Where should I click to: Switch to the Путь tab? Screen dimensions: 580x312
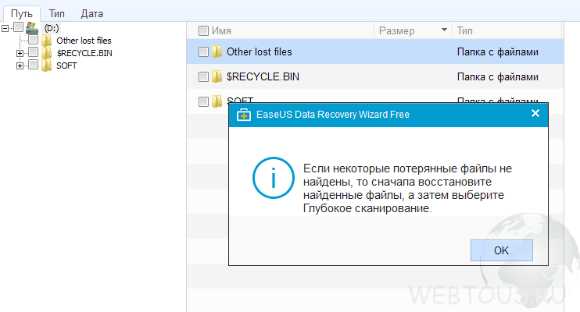(x=21, y=14)
